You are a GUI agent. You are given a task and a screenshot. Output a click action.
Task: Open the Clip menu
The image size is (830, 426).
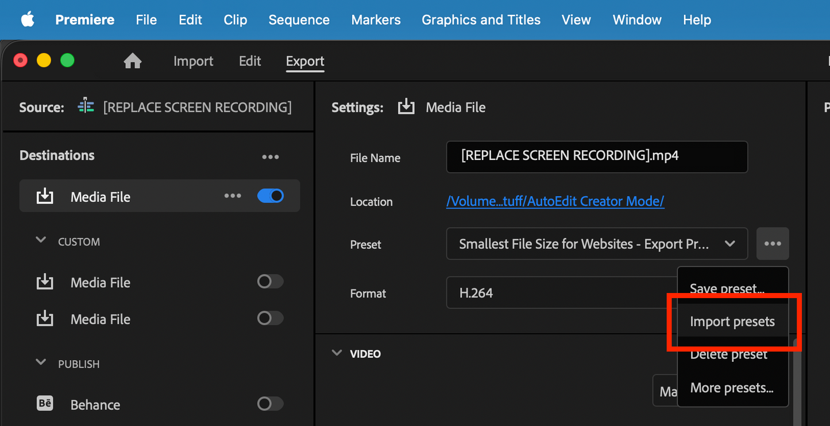click(x=236, y=19)
